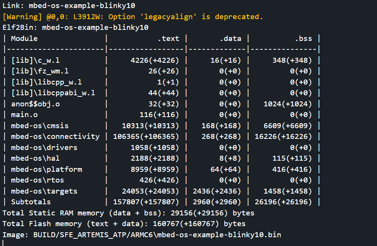Click the .data column header
The height and width of the screenshot is (246, 377).
point(230,38)
